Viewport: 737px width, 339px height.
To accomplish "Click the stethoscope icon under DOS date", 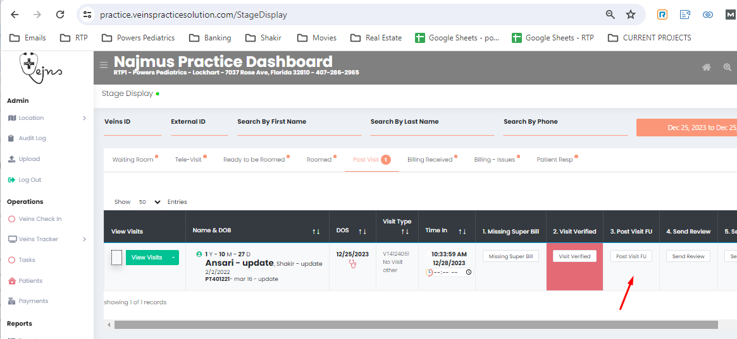I will tap(353, 265).
